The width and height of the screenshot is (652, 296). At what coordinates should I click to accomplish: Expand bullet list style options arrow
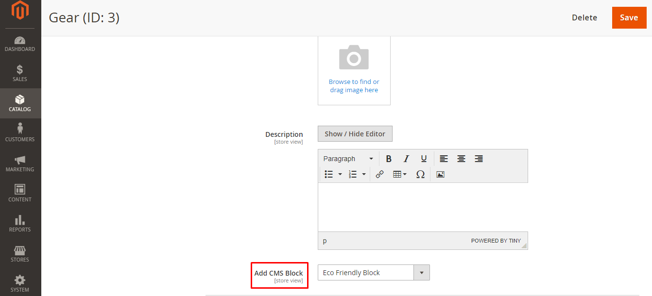pos(340,174)
